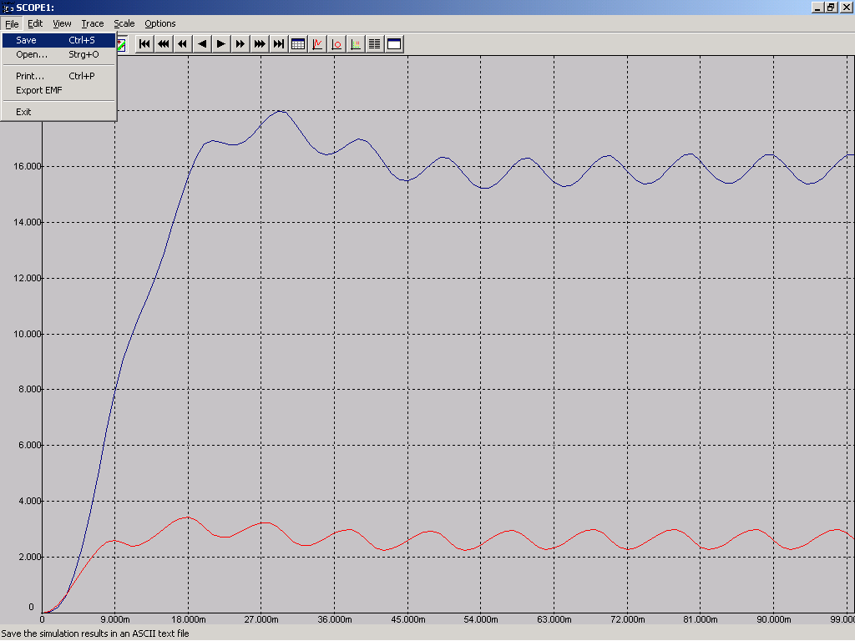Viewport: 855px width, 641px height.
Task: Click the 8.000 y-axis label
Action: [30, 389]
